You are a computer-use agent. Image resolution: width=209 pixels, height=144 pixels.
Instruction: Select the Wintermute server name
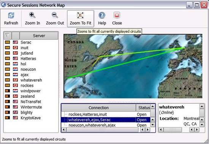[31, 107]
